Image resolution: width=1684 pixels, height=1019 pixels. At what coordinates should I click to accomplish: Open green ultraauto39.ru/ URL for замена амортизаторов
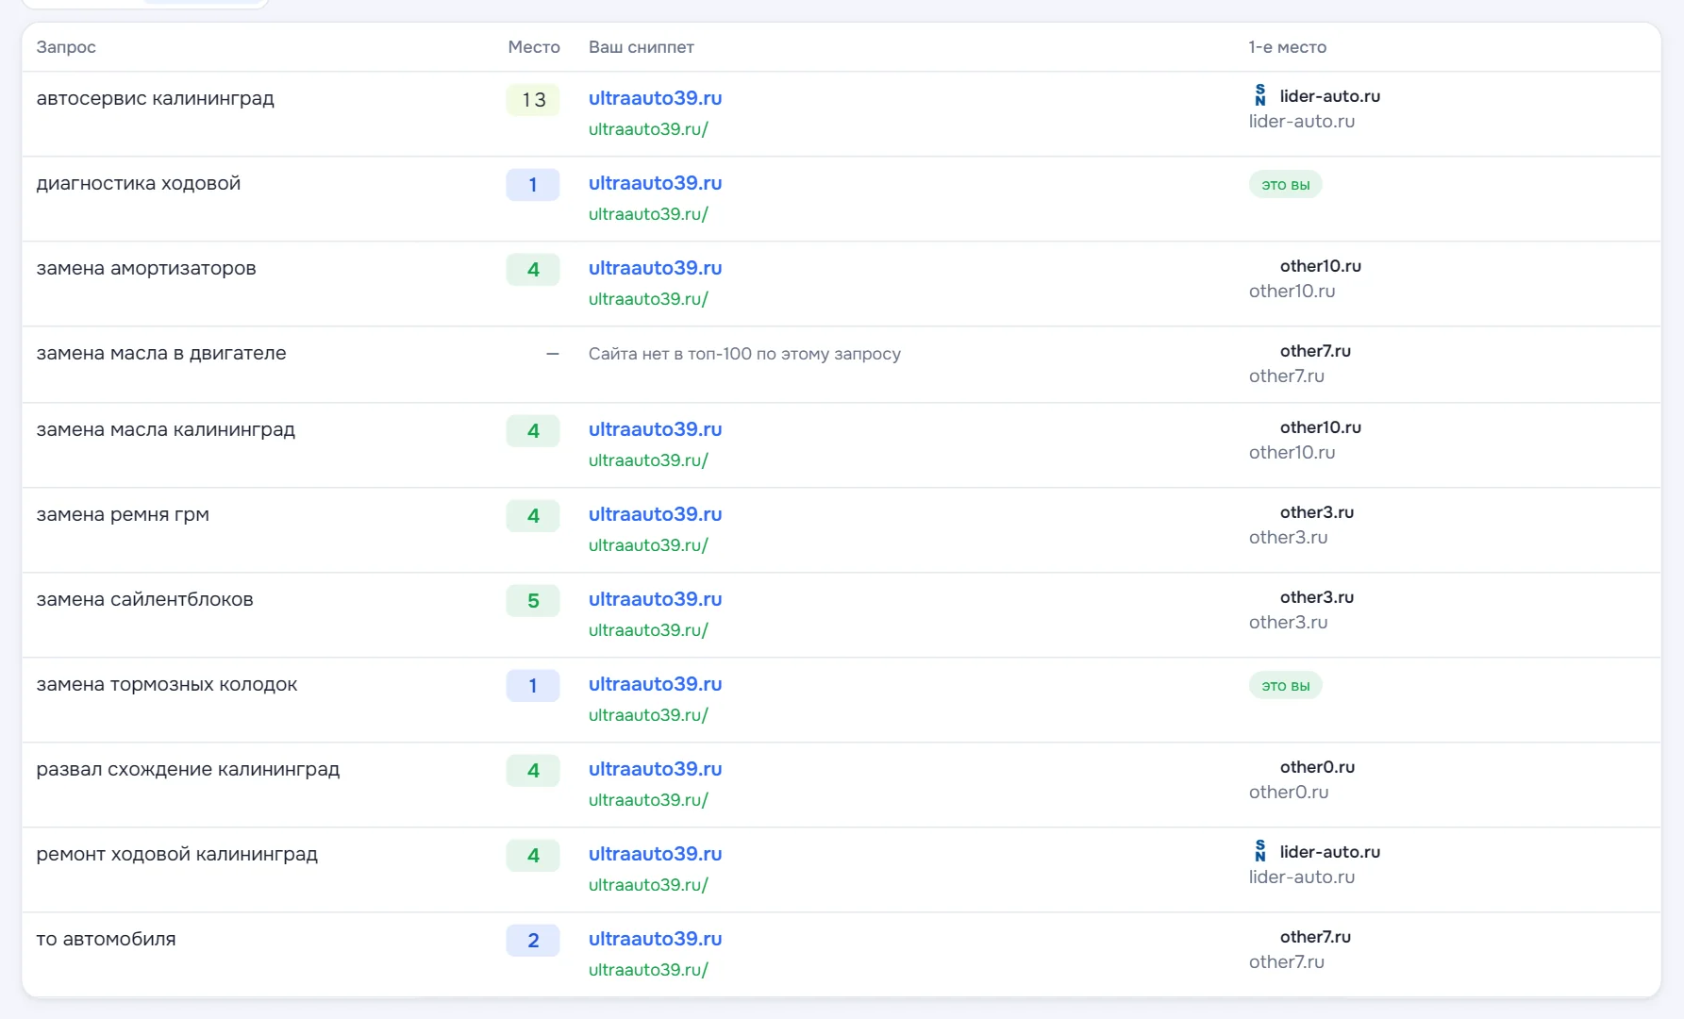click(648, 299)
